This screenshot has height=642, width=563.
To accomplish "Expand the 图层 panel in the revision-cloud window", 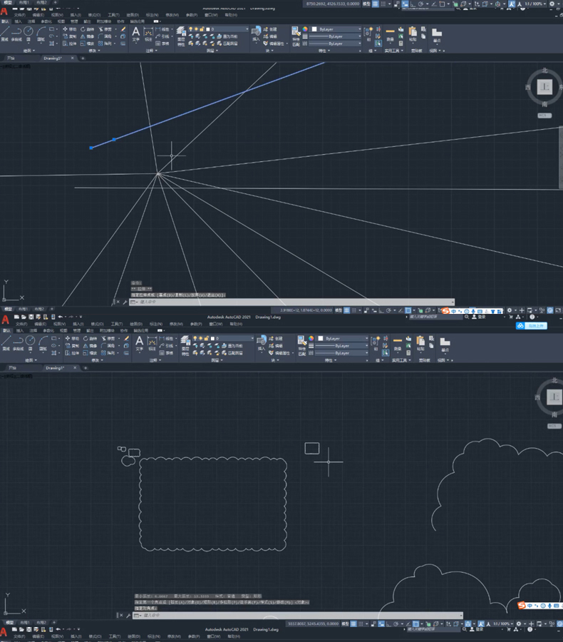I will 217,360.
